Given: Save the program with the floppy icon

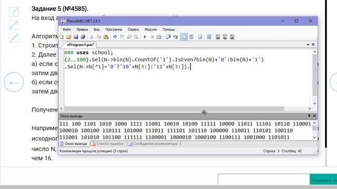Looking at the screenshot, I should (x=76, y=37).
